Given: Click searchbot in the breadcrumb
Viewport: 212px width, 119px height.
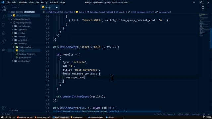Looking at the screenshot, I should pyautogui.click(x=69, y=12).
